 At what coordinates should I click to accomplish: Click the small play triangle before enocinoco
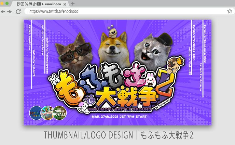click(x=43, y=4)
